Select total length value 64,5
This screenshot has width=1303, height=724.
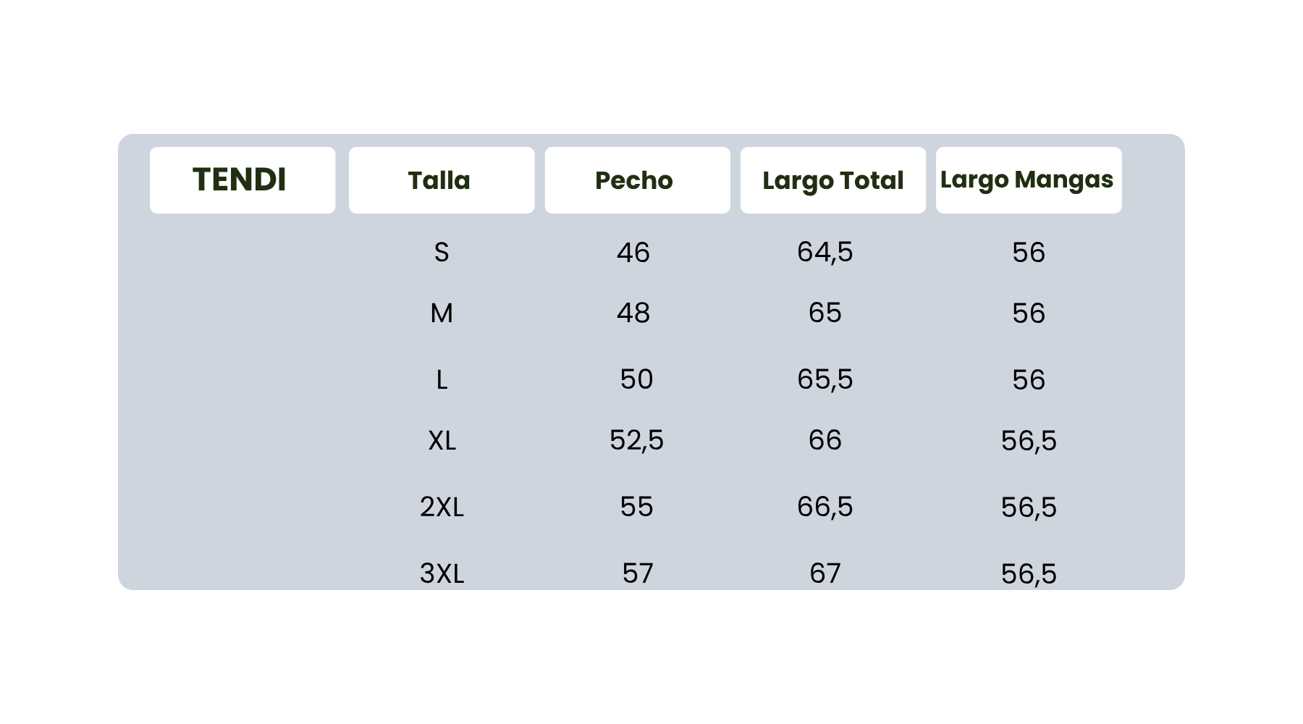[x=825, y=252]
